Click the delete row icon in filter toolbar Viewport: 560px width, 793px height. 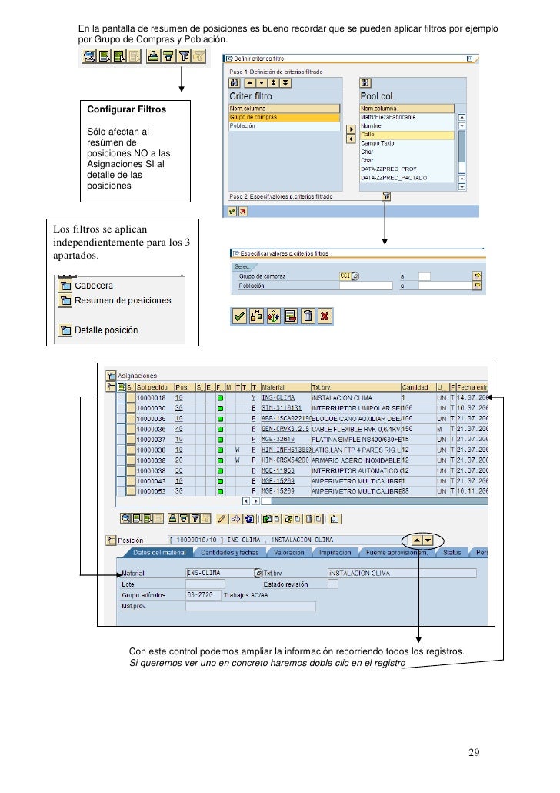pos(291,316)
